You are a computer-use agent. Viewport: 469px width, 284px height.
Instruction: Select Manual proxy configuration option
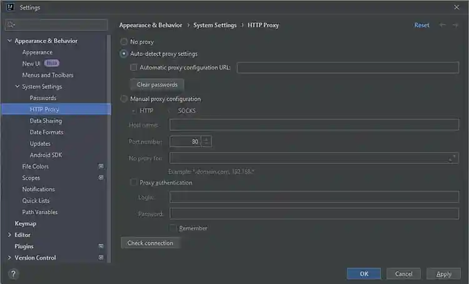click(124, 99)
